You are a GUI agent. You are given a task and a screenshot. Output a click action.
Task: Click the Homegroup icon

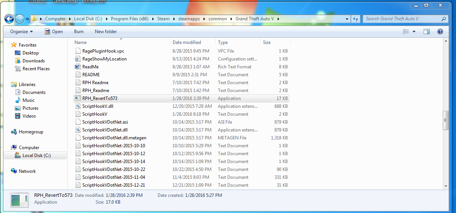[x=14, y=131]
